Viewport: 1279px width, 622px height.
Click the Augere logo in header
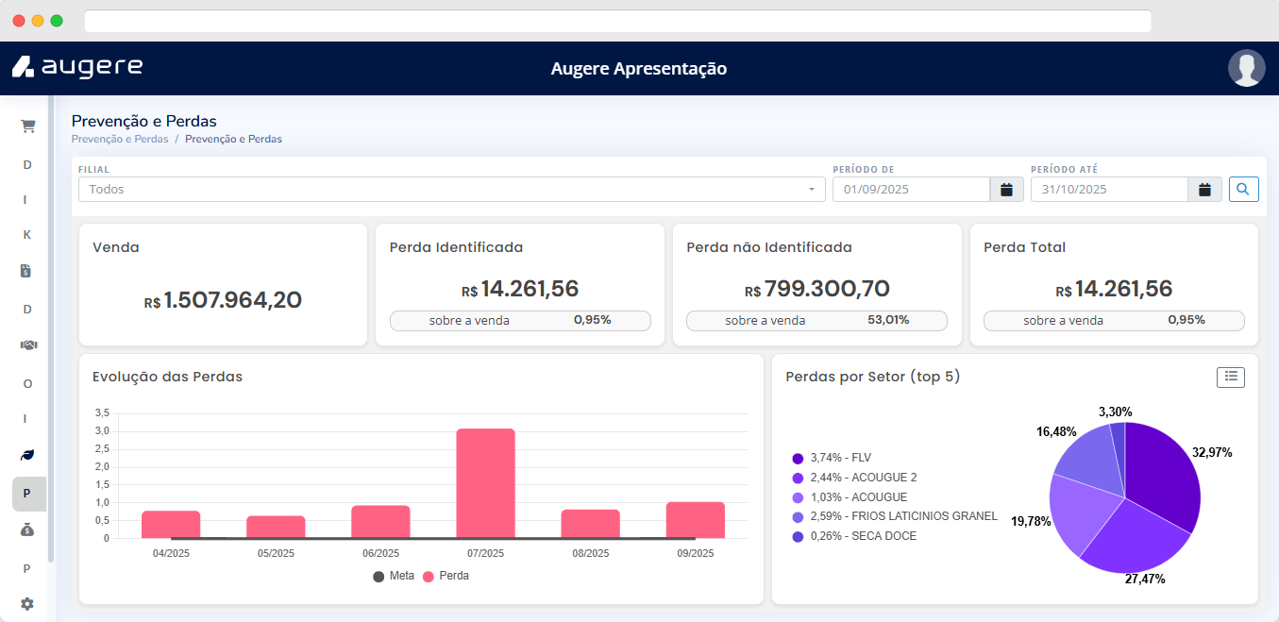[77, 67]
